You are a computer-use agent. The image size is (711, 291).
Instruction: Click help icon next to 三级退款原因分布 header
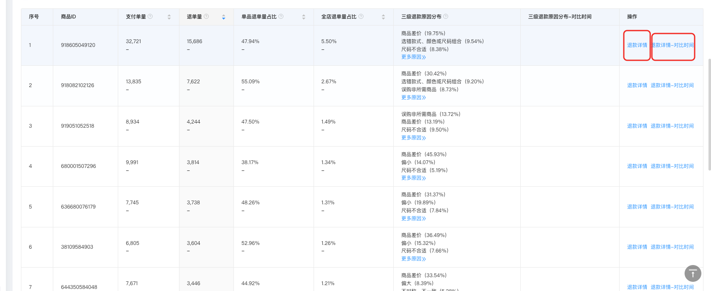point(446,17)
